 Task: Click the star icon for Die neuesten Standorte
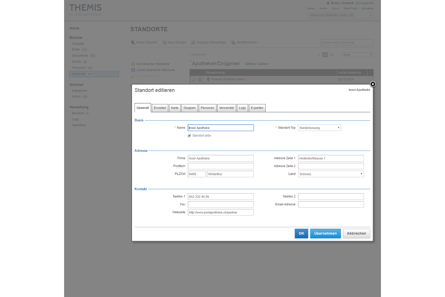tap(133, 64)
